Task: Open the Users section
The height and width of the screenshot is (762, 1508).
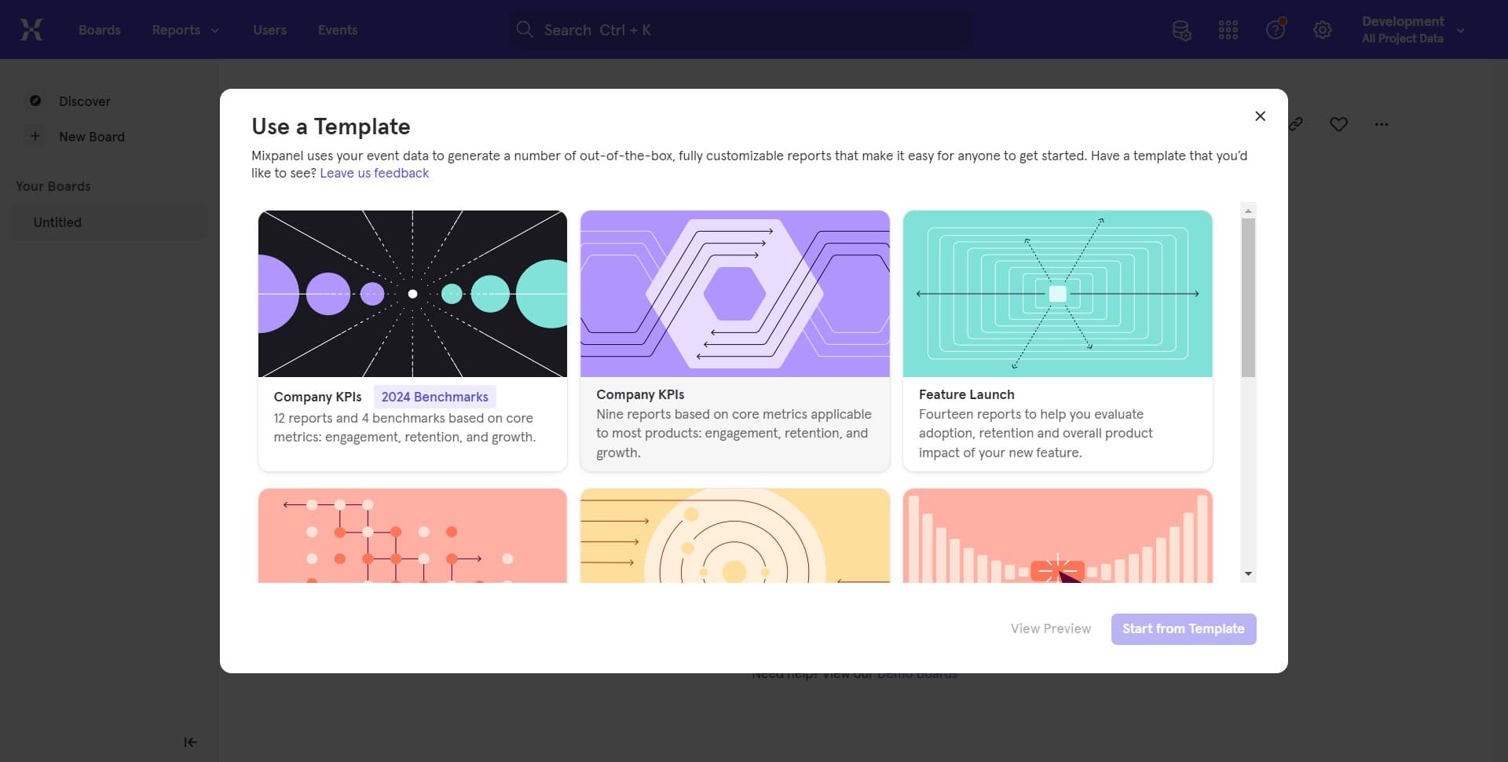Action: [269, 29]
